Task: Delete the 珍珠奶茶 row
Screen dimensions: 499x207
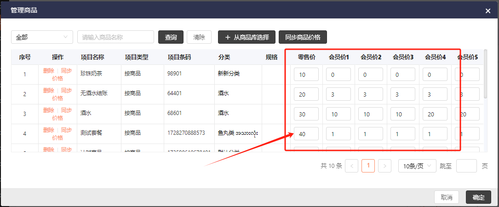Action: (48, 71)
